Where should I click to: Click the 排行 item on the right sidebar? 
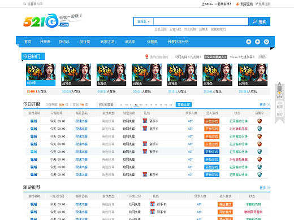pos(280,113)
